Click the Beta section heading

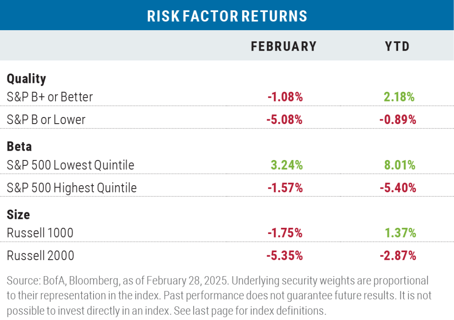pos(19,146)
